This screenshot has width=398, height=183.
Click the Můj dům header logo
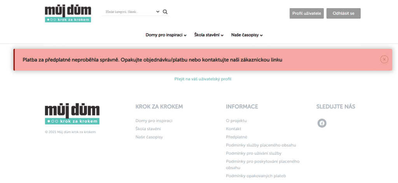point(68,14)
